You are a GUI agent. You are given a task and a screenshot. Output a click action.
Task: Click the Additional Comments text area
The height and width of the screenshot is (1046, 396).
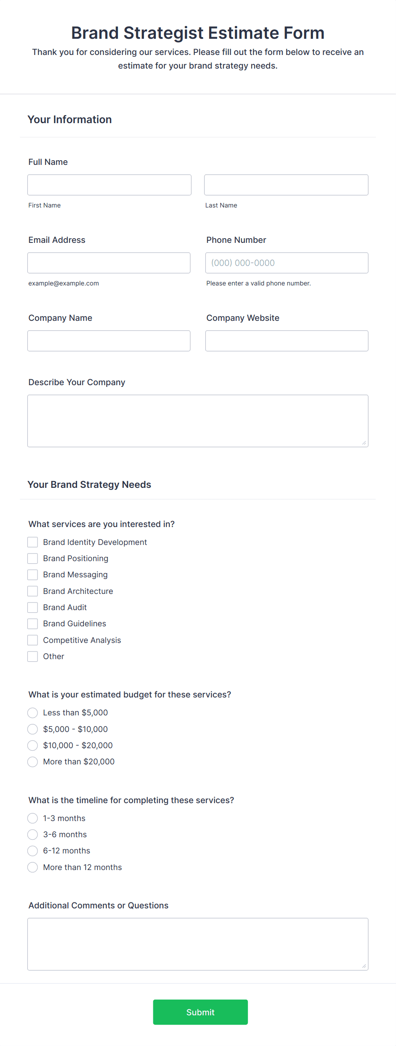pyautogui.click(x=198, y=944)
